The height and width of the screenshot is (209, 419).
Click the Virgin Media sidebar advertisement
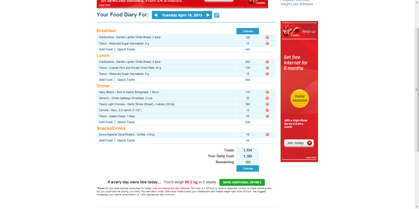(299, 92)
